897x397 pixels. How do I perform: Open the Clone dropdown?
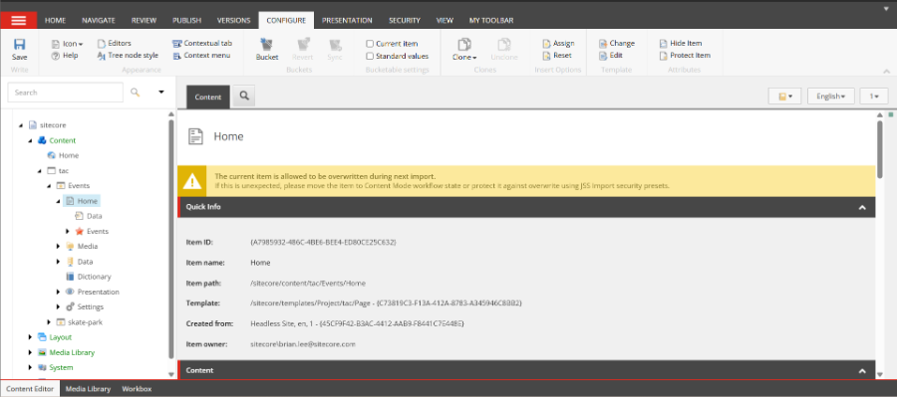pos(464,57)
